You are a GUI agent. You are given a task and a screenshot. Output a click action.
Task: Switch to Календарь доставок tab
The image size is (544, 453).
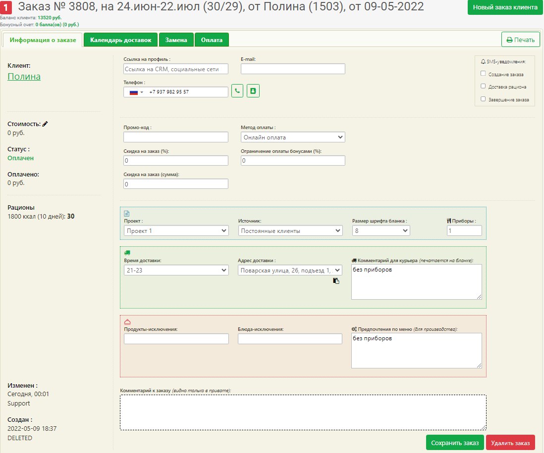[121, 40]
